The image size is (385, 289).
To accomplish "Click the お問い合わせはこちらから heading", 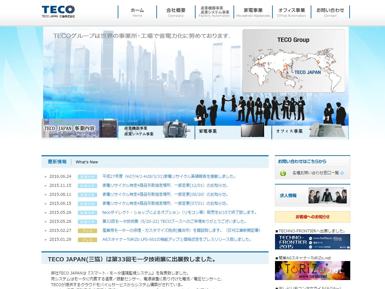I will [302, 161].
